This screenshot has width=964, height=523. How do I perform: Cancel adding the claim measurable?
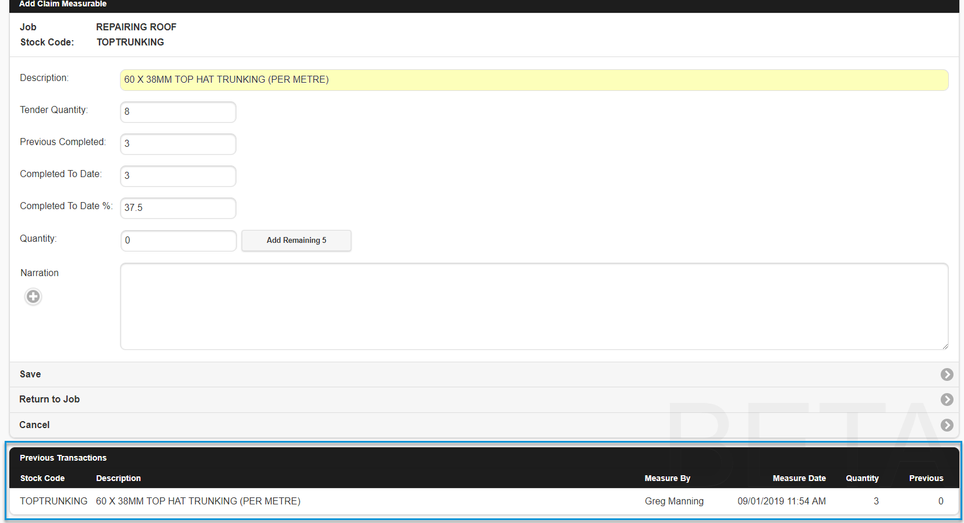484,425
